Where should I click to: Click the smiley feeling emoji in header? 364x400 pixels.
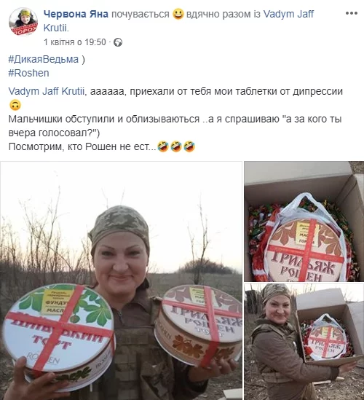pos(178,14)
